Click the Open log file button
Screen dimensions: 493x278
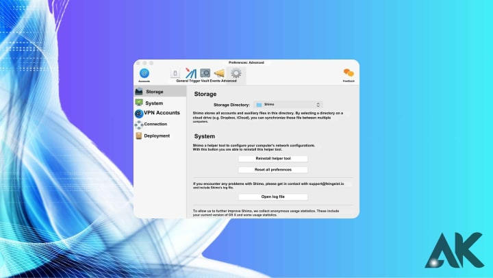click(273, 197)
